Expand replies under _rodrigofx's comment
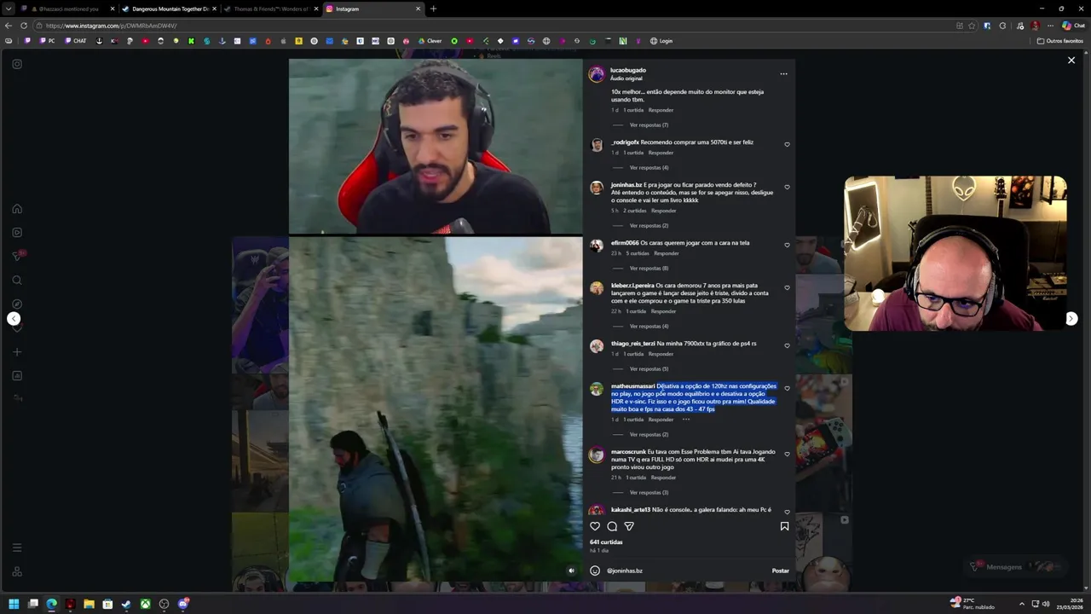Viewport: 1091px width, 614px height. pos(649,168)
